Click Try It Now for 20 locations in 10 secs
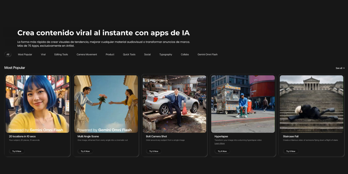348x174 pixels. 17,151
